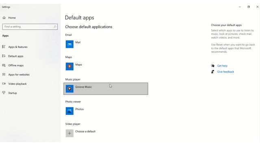Click the Photos app icon
This screenshot has width=260, height=146.
click(x=69, y=111)
